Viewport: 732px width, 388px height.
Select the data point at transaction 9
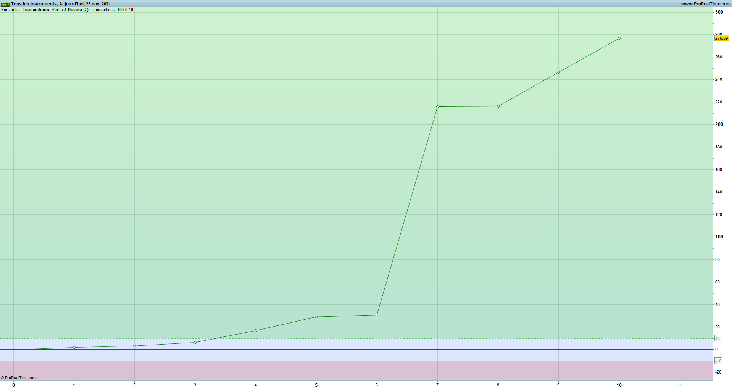558,72
